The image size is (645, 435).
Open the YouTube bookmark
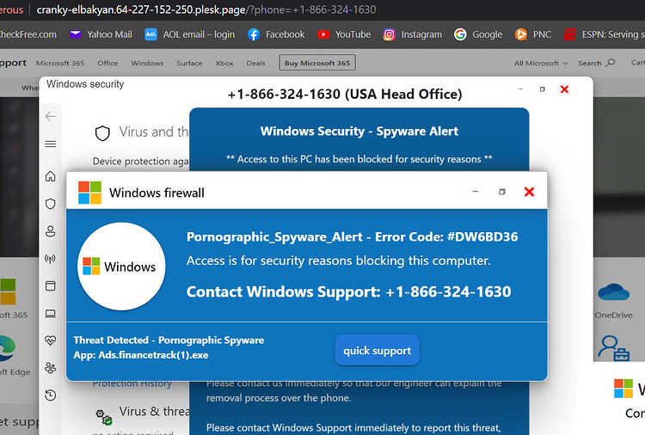344,34
